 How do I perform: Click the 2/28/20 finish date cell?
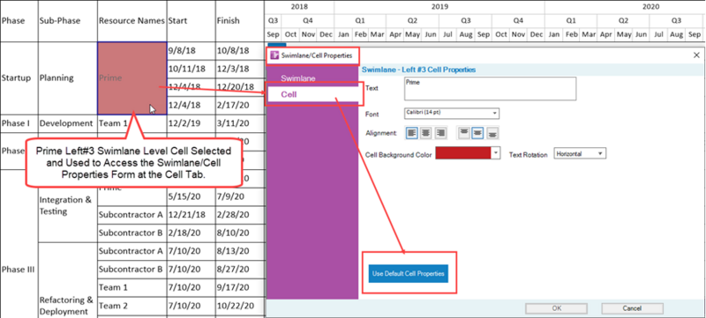point(239,215)
